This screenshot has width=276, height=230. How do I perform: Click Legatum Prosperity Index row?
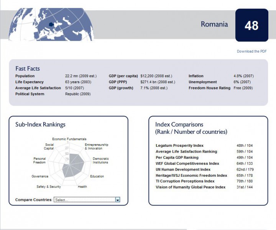(179, 146)
